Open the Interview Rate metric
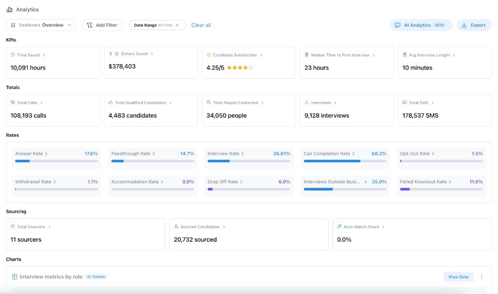 click(249, 158)
